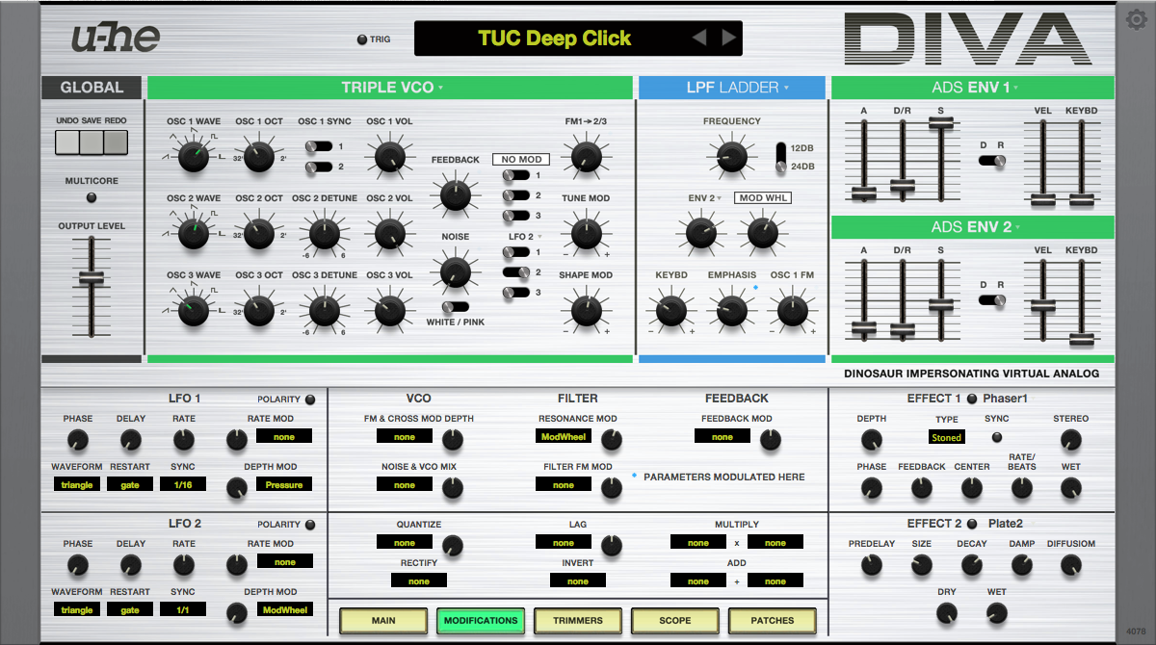Open the Effect 2 Plate2 module menu
Image resolution: width=1156 pixels, height=645 pixels.
coord(1005,524)
